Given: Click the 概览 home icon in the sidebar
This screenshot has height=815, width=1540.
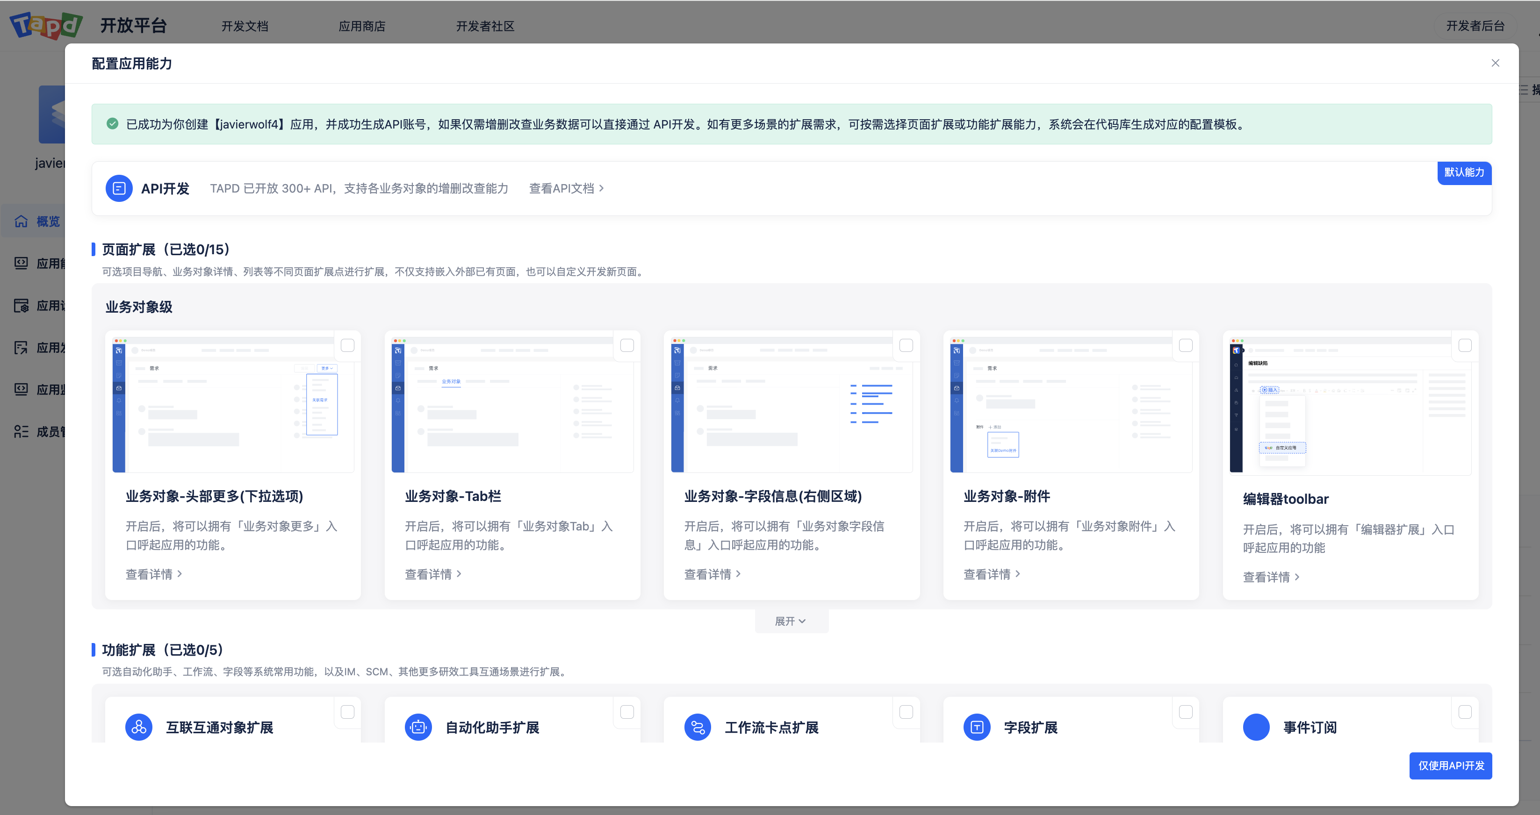Looking at the screenshot, I should tap(21, 221).
